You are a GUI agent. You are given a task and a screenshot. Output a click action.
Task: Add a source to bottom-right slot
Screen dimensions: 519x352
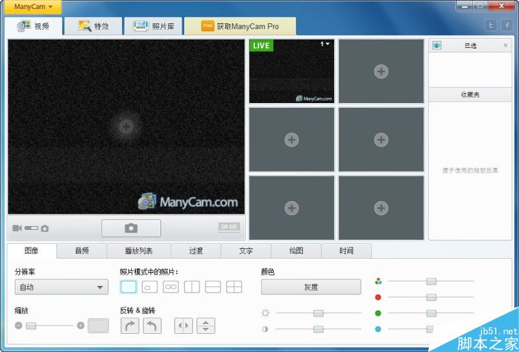click(x=381, y=208)
